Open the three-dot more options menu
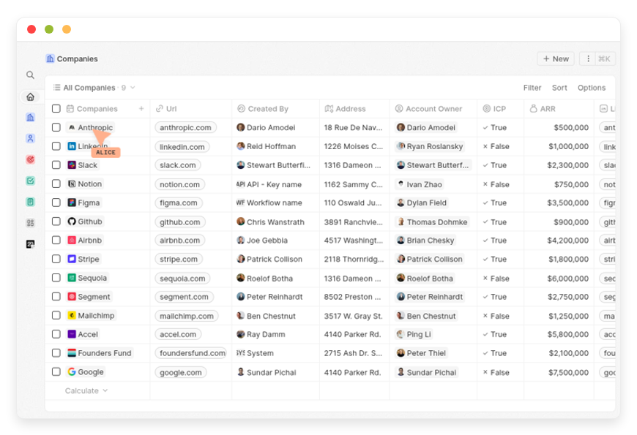The image size is (637, 435). point(588,58)
